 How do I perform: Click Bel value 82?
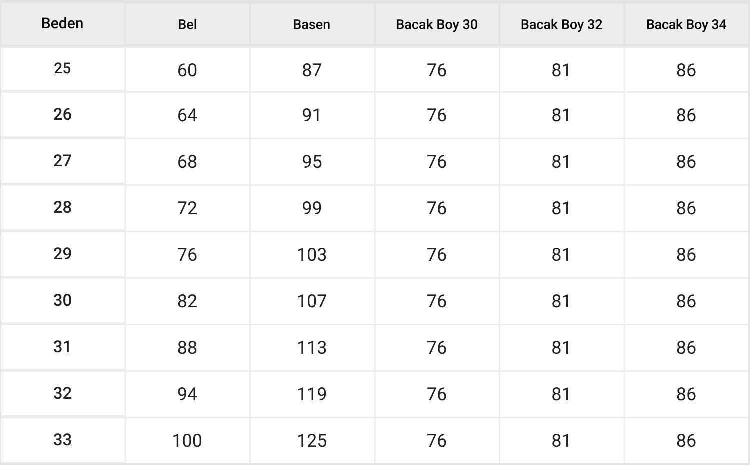(x=187, y=301)
